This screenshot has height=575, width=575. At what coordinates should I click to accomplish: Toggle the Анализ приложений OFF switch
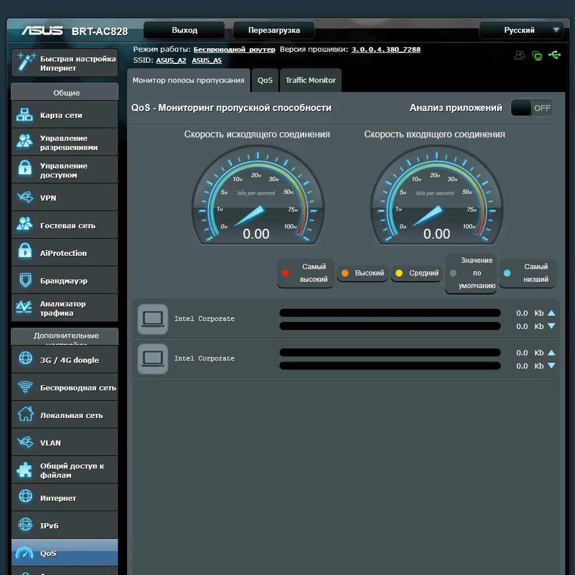pyautogui.click(x=532, y=108)
